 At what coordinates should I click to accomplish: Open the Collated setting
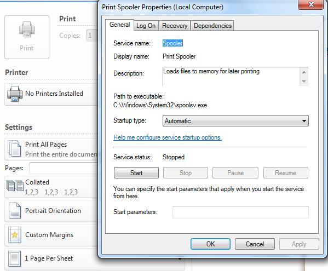pyautogui.click(x=51, y=187)
